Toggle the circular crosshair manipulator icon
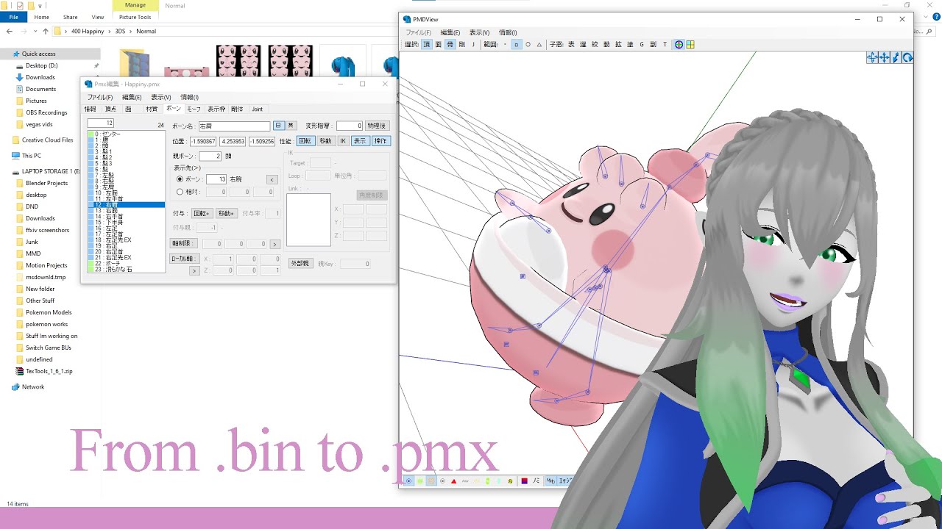The width and height of the screenshot is (942, 529). 679,44
